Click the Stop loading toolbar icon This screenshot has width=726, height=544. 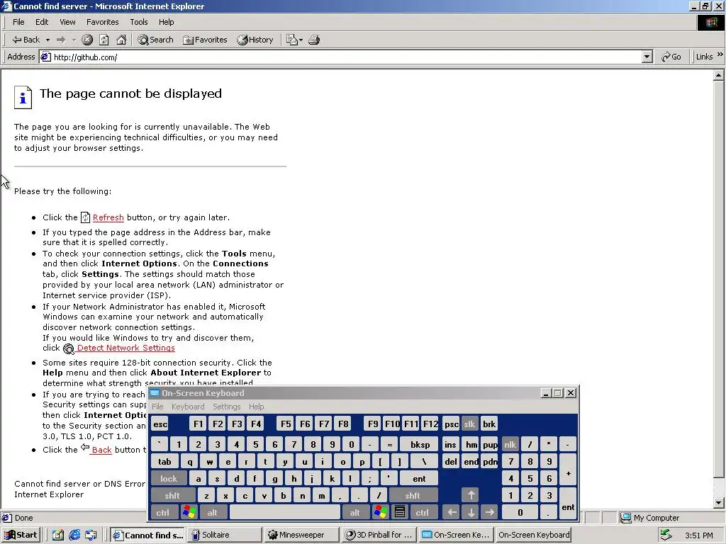87,40
